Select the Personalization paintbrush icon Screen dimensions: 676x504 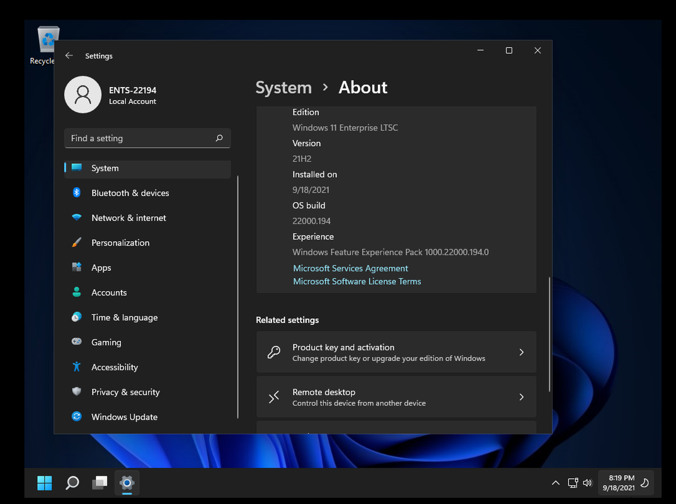pyautogui.click(x=77, y=243)
